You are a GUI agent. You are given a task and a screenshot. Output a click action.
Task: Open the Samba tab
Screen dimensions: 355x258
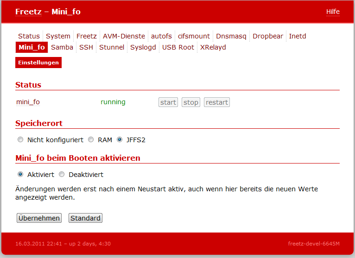tap(62, 47)
